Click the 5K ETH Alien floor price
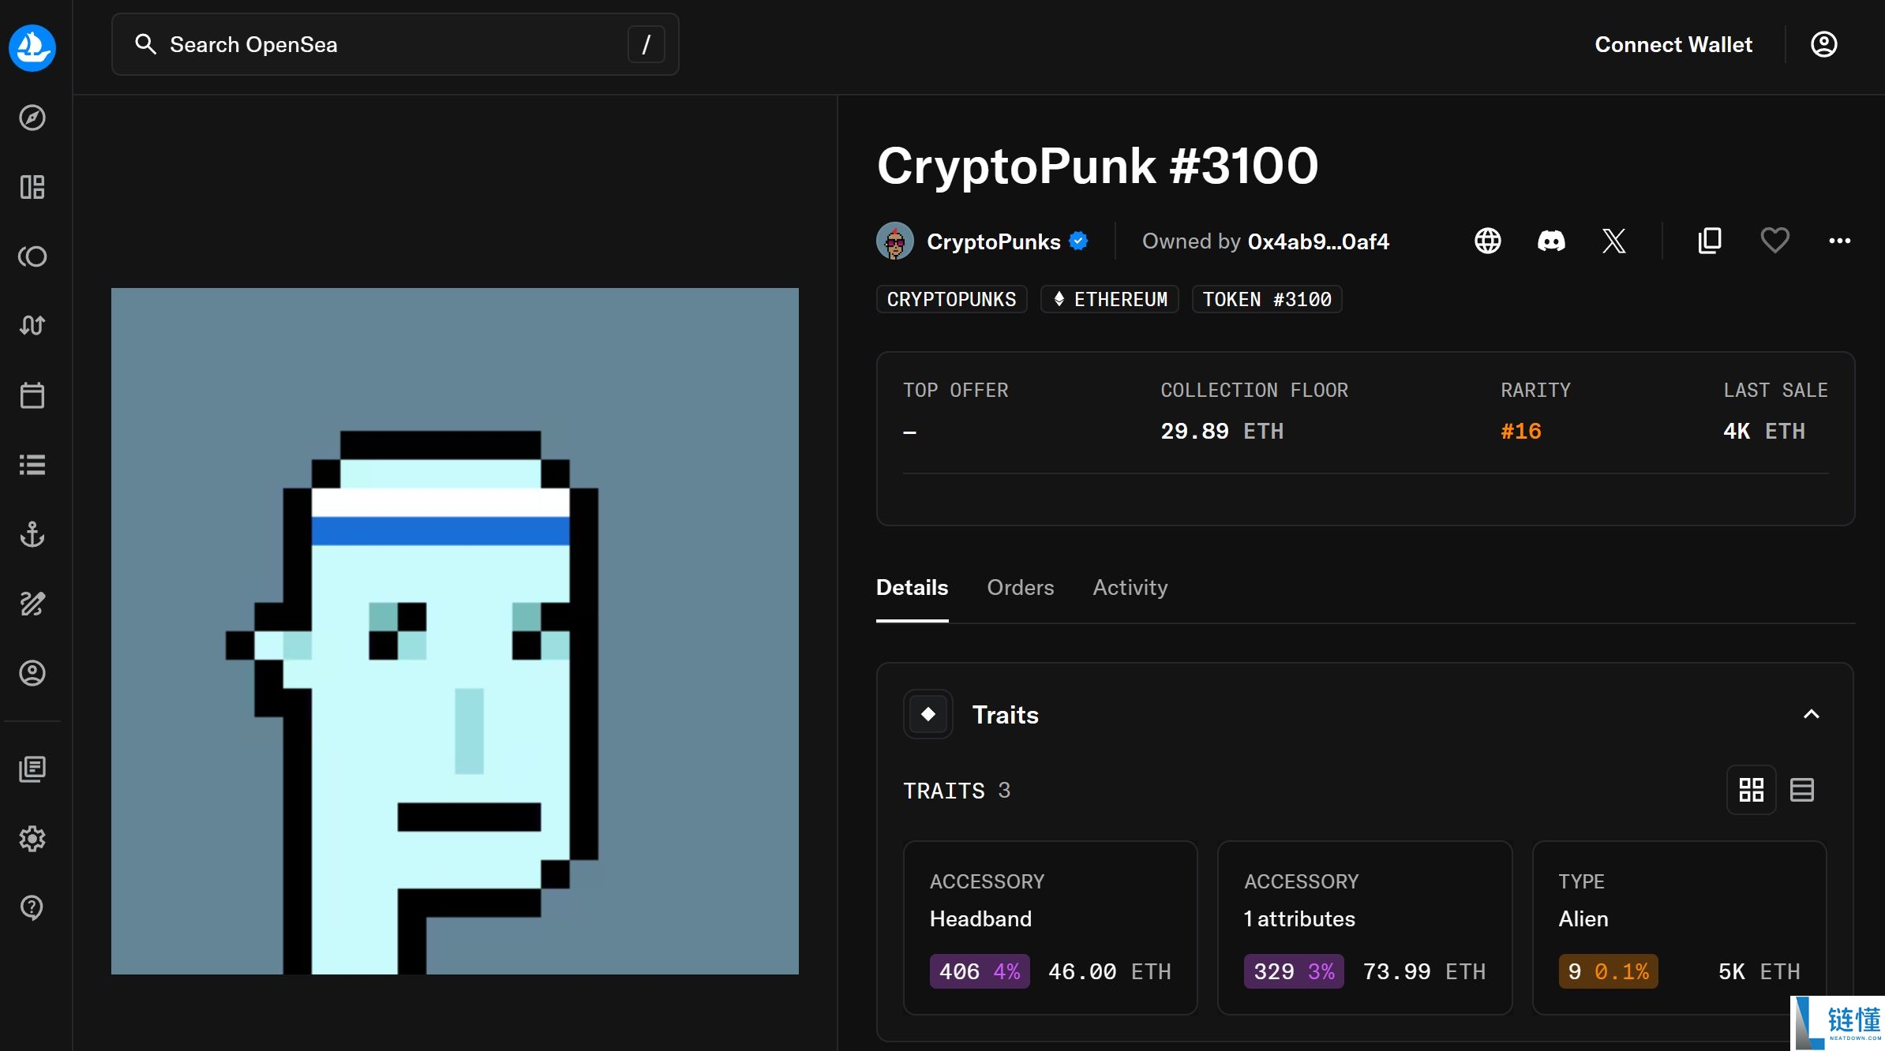Screen dimensions: 1885x1051 pyautogui.click(x=1759, y=971)
